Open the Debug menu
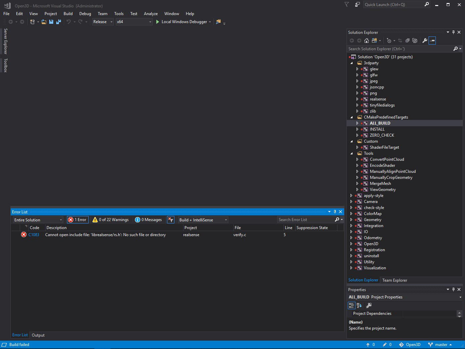The image size is (465, 349). coord(85,14)
